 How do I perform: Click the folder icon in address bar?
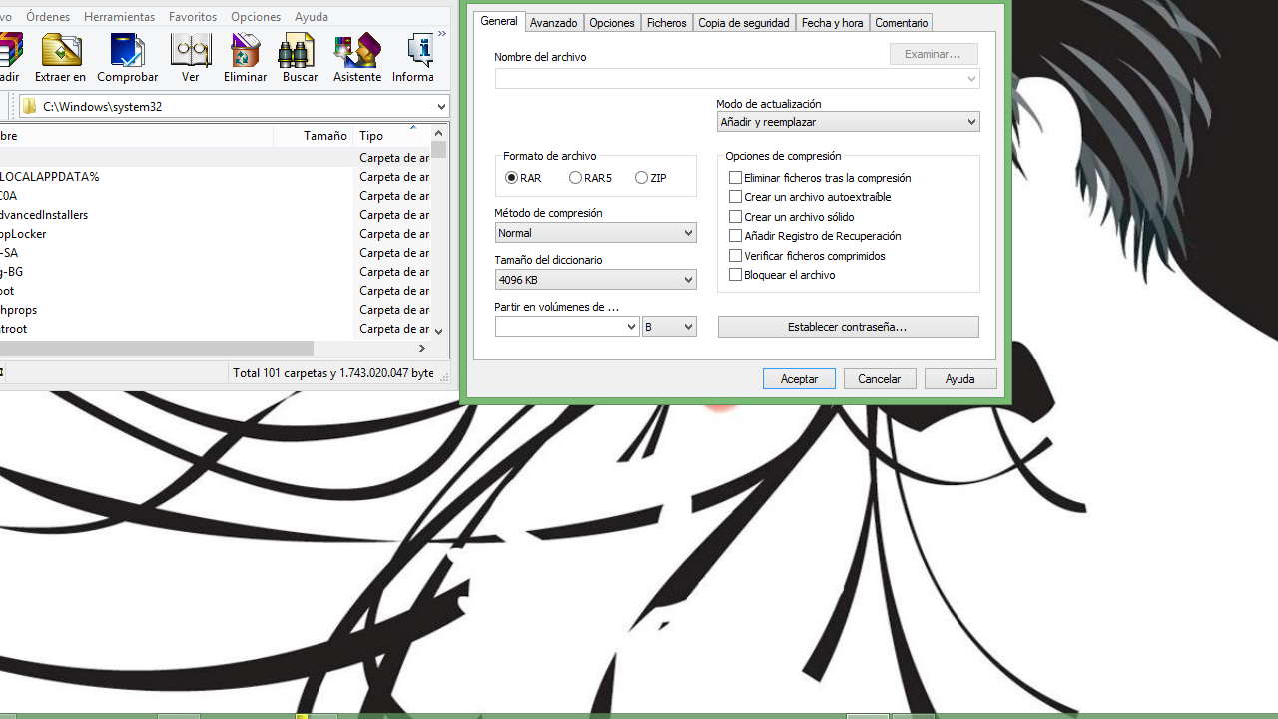29,107
